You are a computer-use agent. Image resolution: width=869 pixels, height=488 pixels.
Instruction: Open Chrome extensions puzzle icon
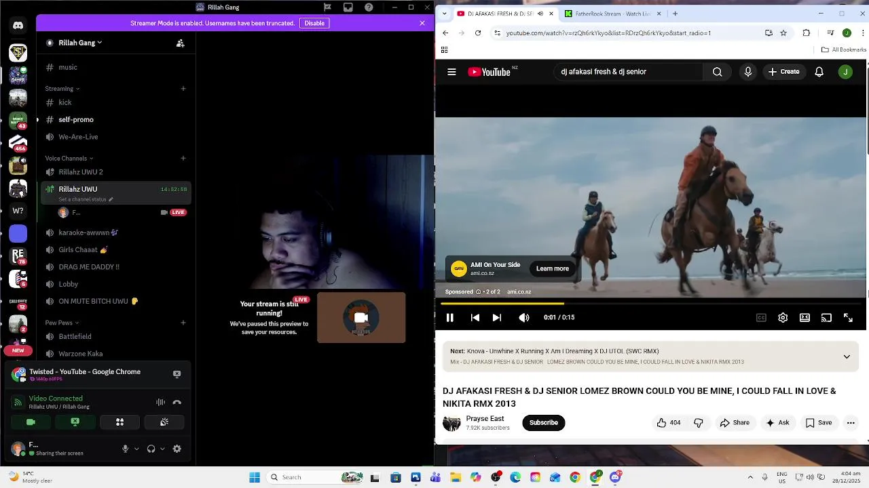click(807, 33)
